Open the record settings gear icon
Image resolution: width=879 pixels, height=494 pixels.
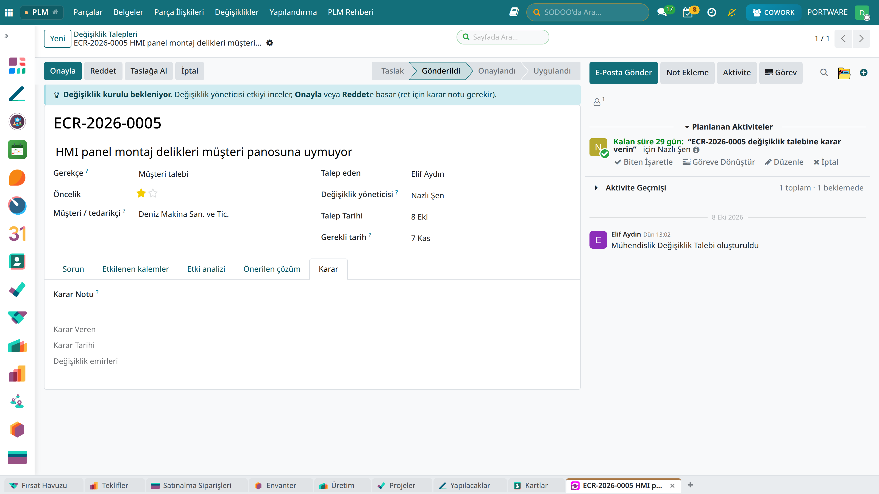tap(269, 43)
